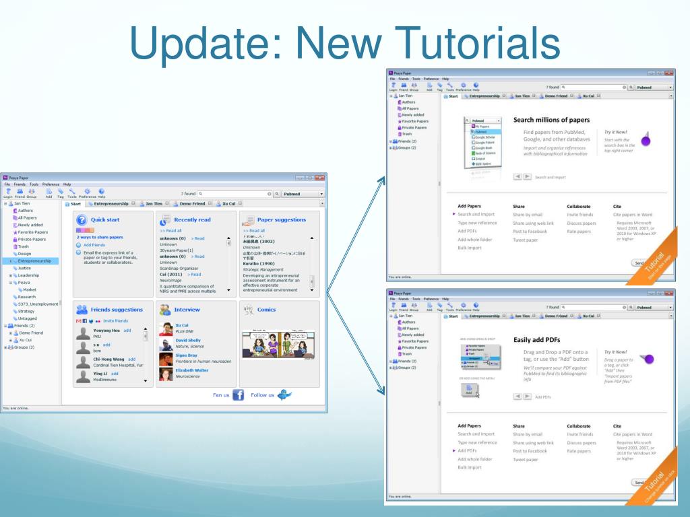Select Newly added in bottom-right window tree
The height and width of the screenshot is (517, 690).
pos(411,335)
